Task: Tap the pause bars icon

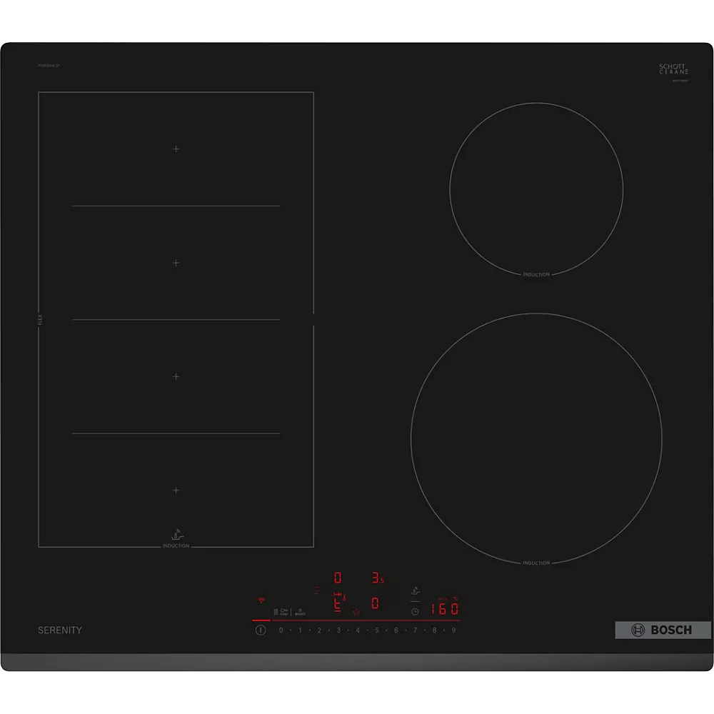Action: (x=276, y=612)
